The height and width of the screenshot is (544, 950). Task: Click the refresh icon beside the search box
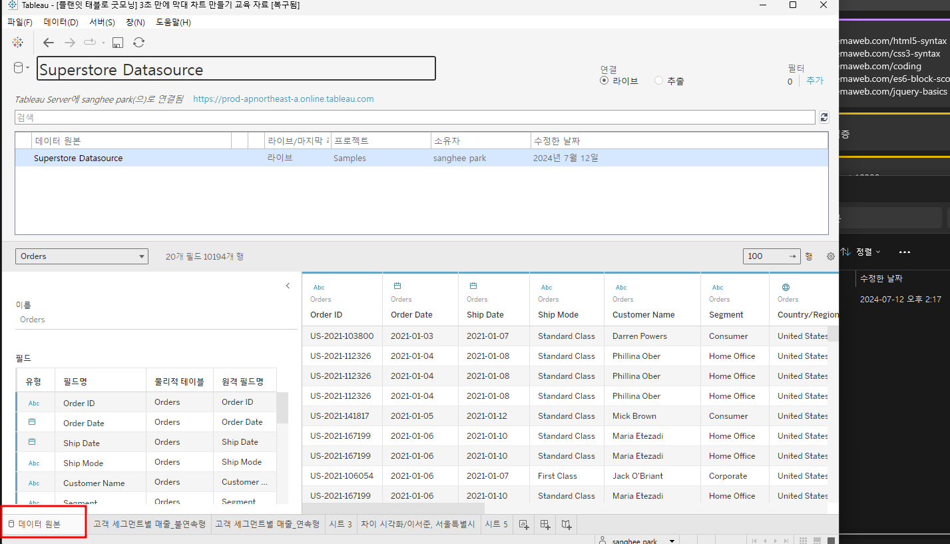pos(824,117)
